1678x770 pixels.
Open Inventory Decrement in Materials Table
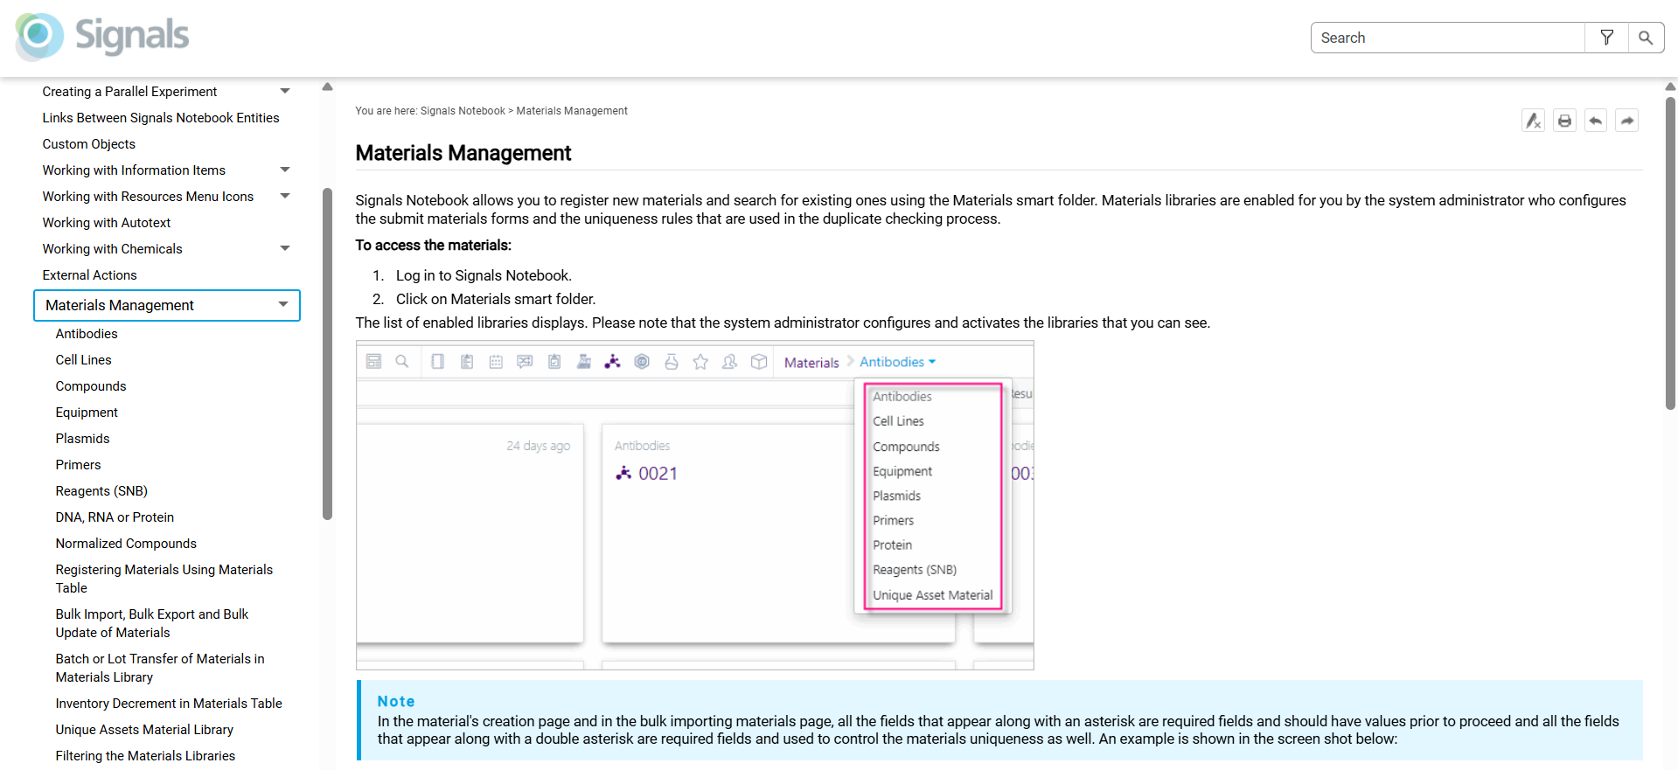pyautogui.click(x=169, y=704)
